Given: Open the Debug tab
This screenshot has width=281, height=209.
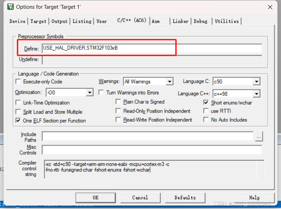Looking at the screenshot, I should point(201,21).
